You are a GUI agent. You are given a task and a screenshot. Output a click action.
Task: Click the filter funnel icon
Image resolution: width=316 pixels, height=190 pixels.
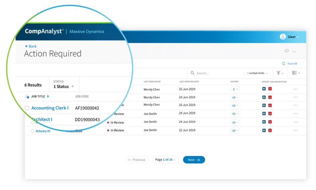click(x=278, y=73)
